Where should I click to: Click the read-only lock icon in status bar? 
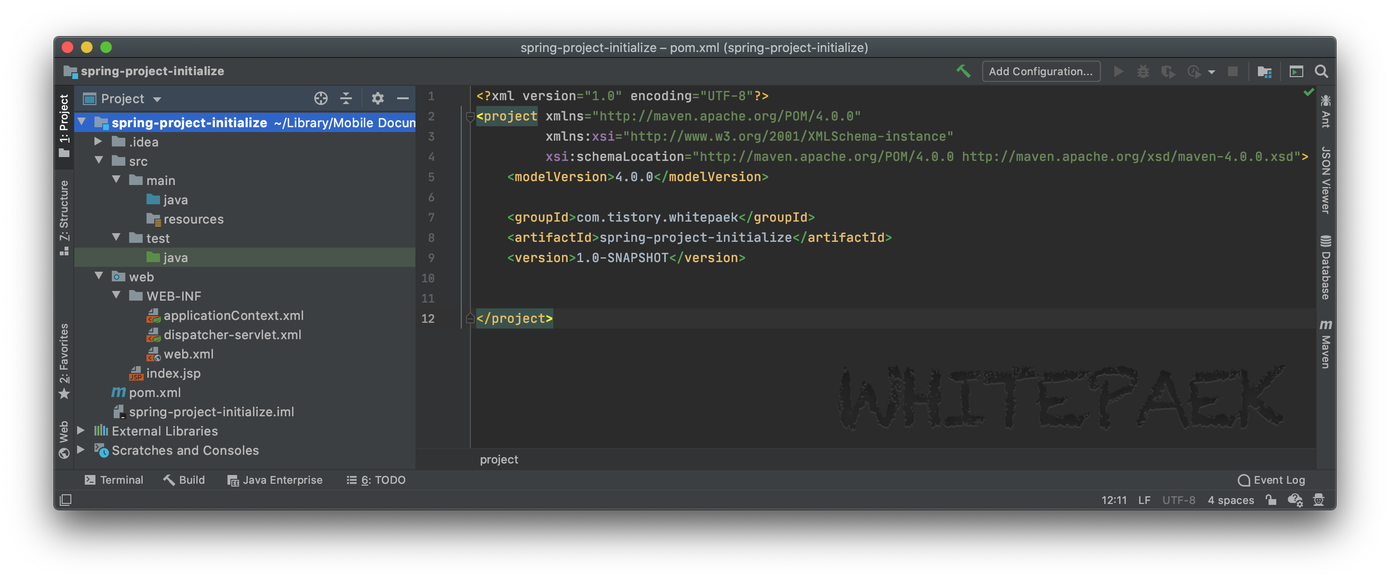(1271, 500)
